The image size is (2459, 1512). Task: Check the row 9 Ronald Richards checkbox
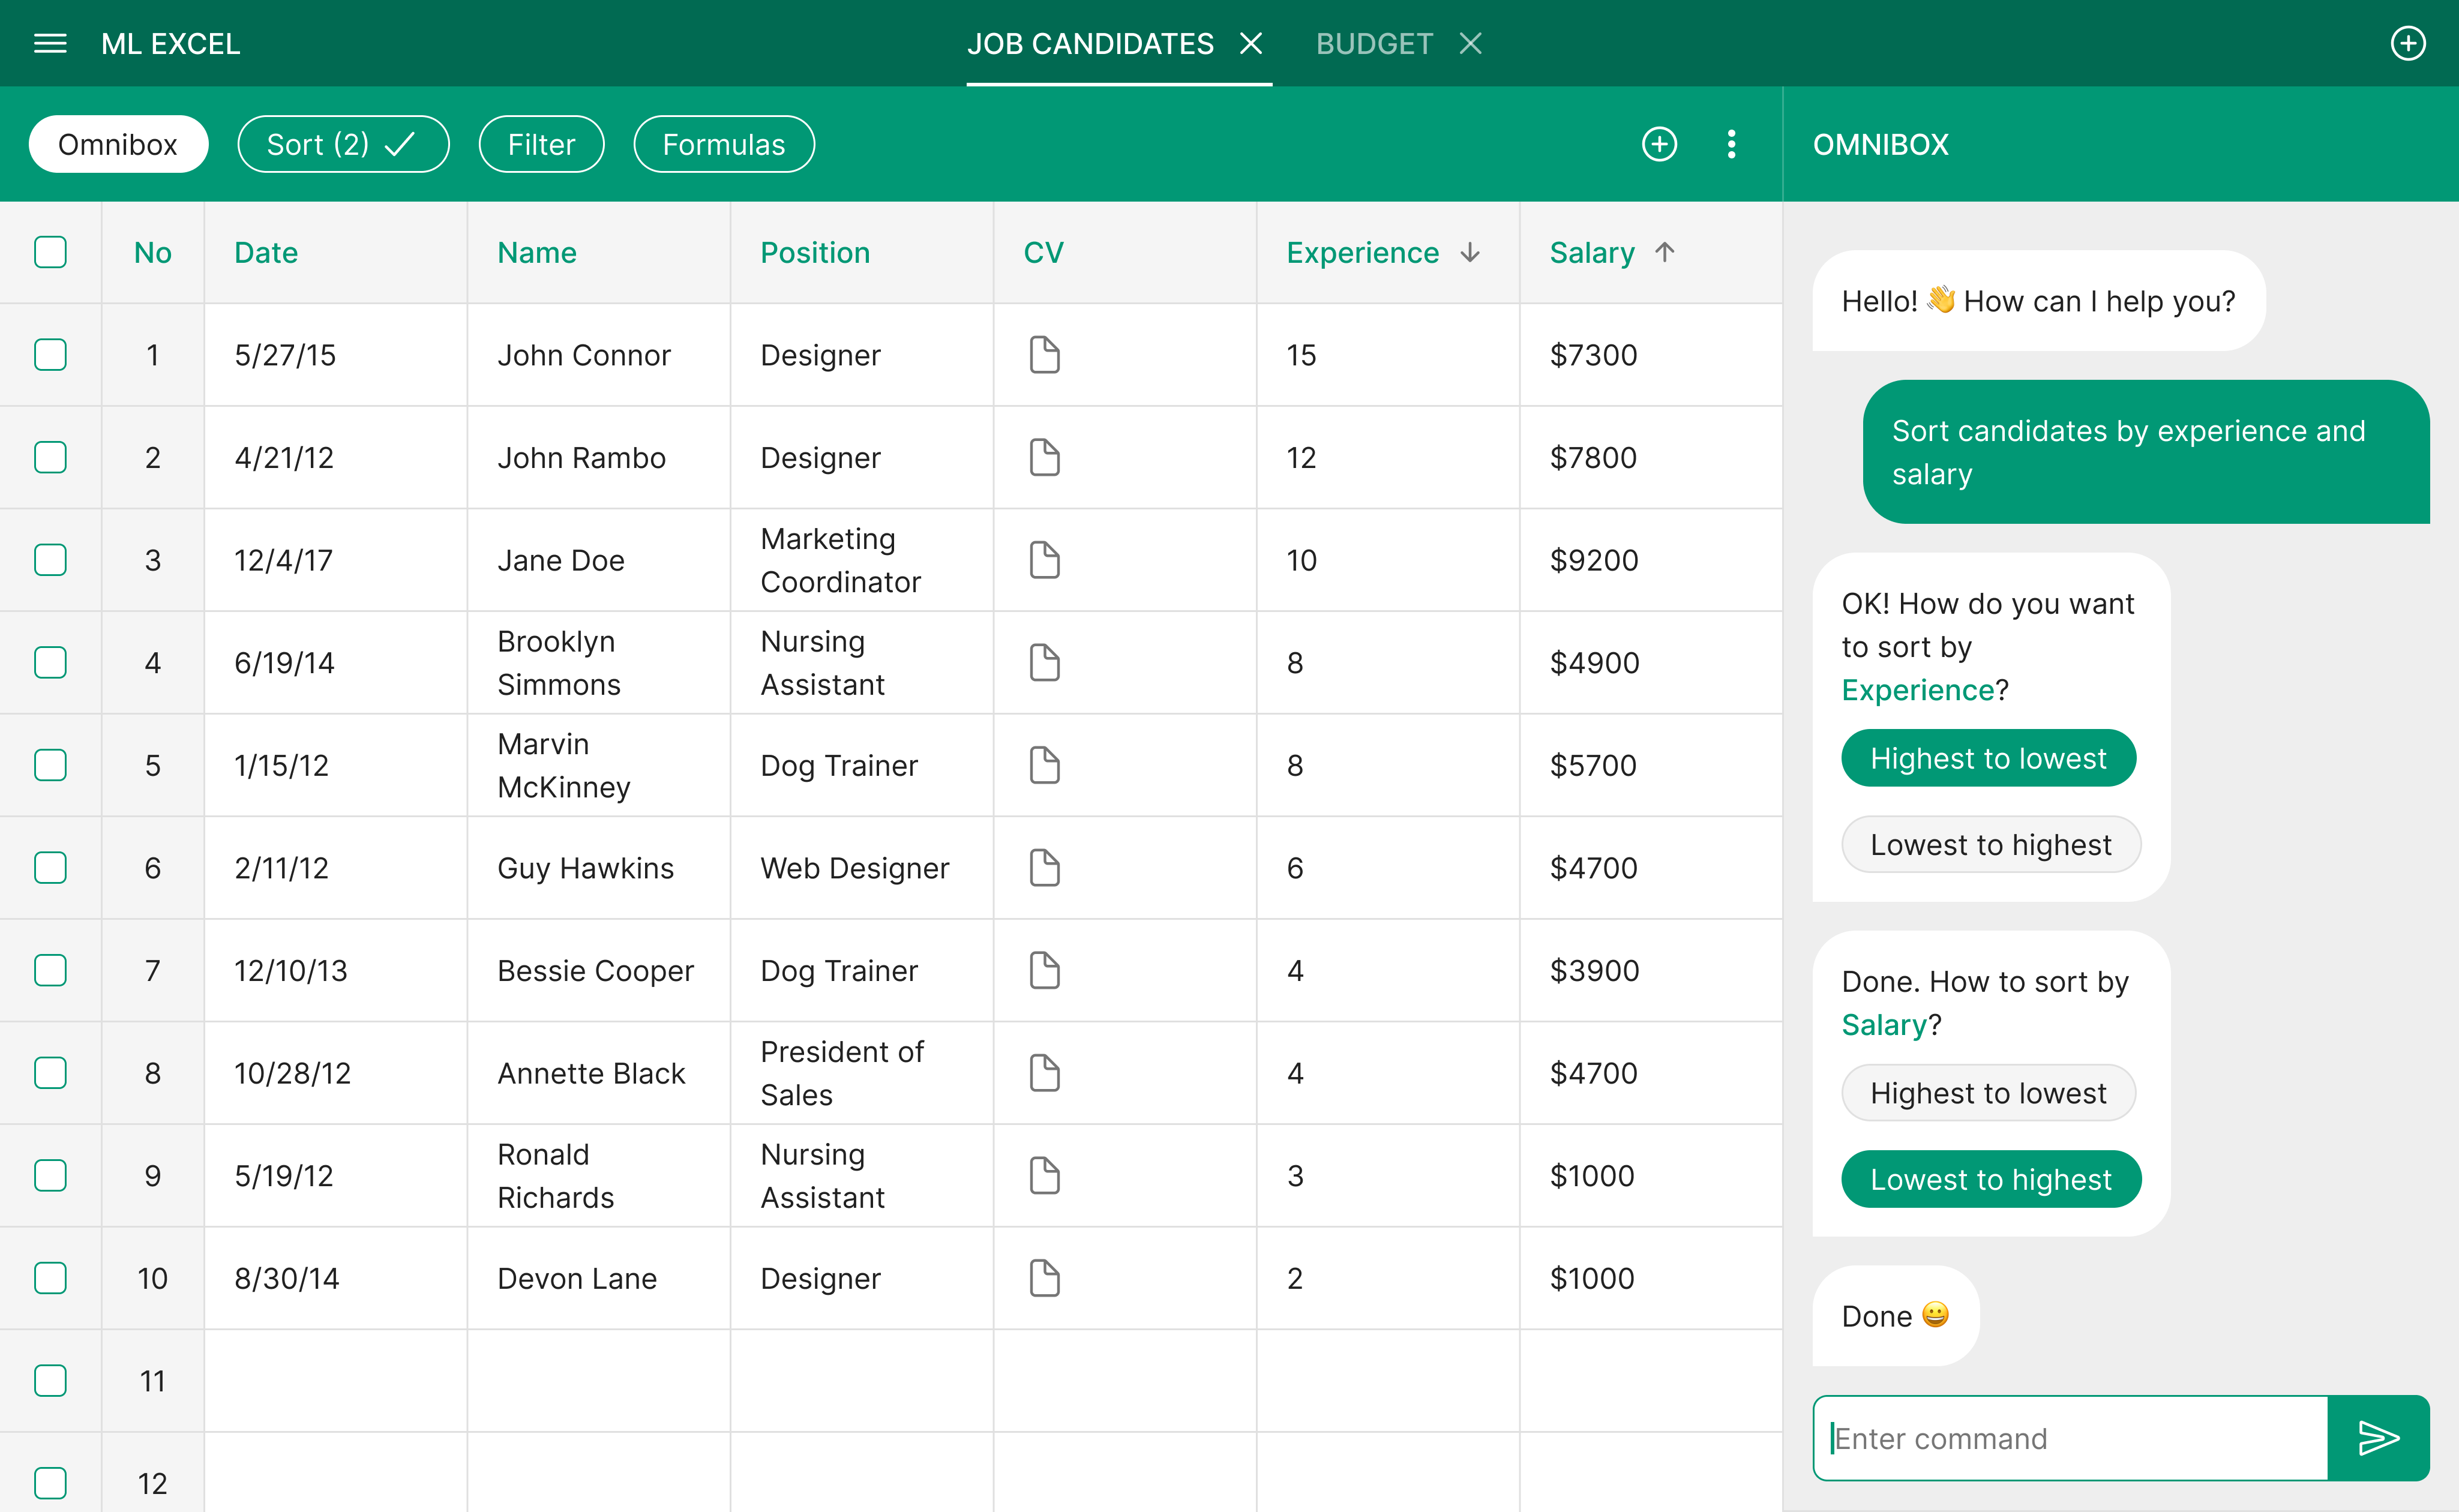tap(50, 1176)
